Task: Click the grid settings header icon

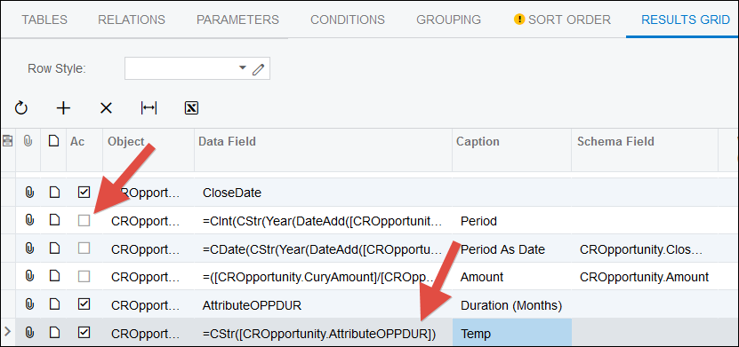Action: [7, 141]
